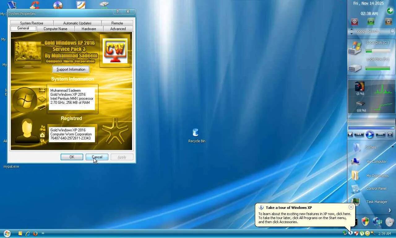
Task: Click the search engine selector arrows
Action: (x=351, y=31)
